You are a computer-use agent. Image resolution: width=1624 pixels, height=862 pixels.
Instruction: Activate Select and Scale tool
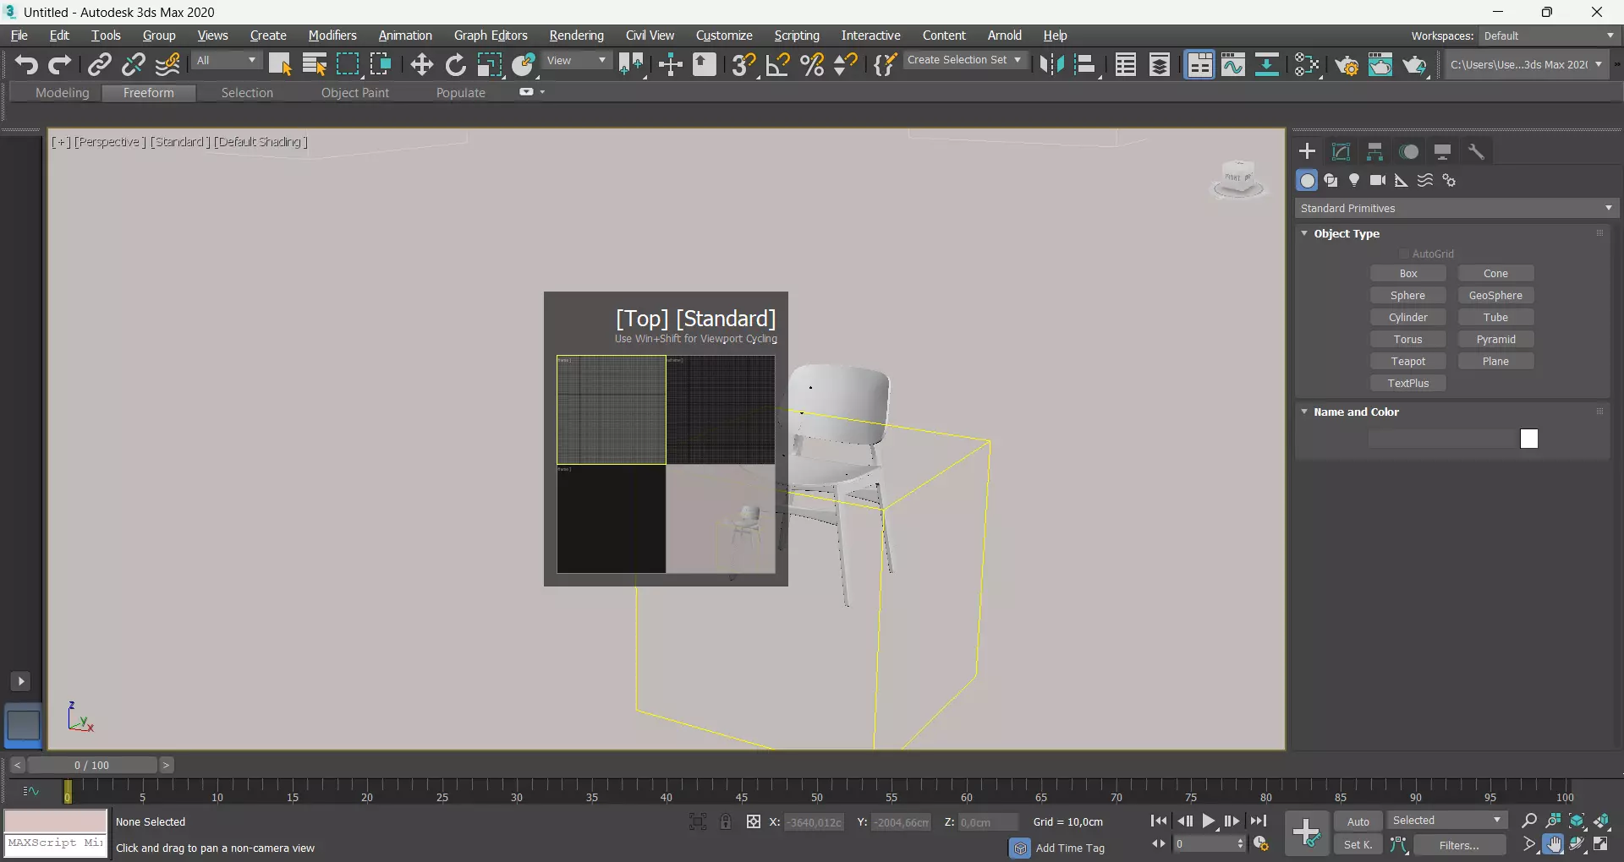pos(489,64)
